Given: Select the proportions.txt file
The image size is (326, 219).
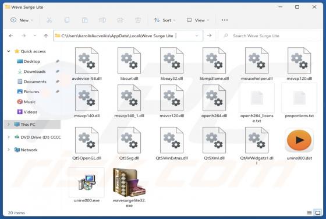Looking at the screenshot, I should click(x=299, y=101).
